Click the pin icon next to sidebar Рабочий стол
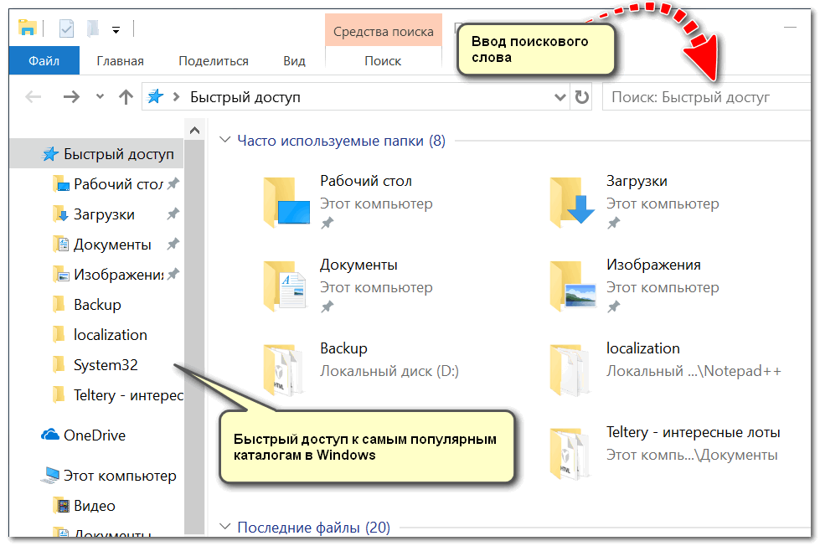Image resolution: width=820 pixels, height=546 pixels. pos(173,183)
